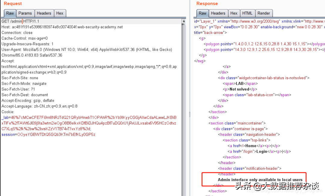The height and width of the screenshot is (196, 325).
Task: Click the section class maincontainer line
Action: coord(237,123)
